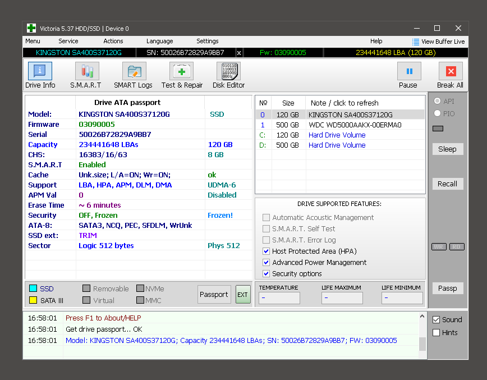Click the small x beside serial number
This screenshot has width=487, height=380.
tap(239, 53)
